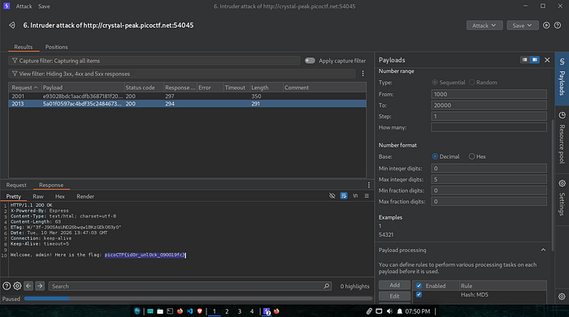This screenshot has width=569, height=317.
Task: Select the Sequential type radio button
Action: click(x=435, y=83)
